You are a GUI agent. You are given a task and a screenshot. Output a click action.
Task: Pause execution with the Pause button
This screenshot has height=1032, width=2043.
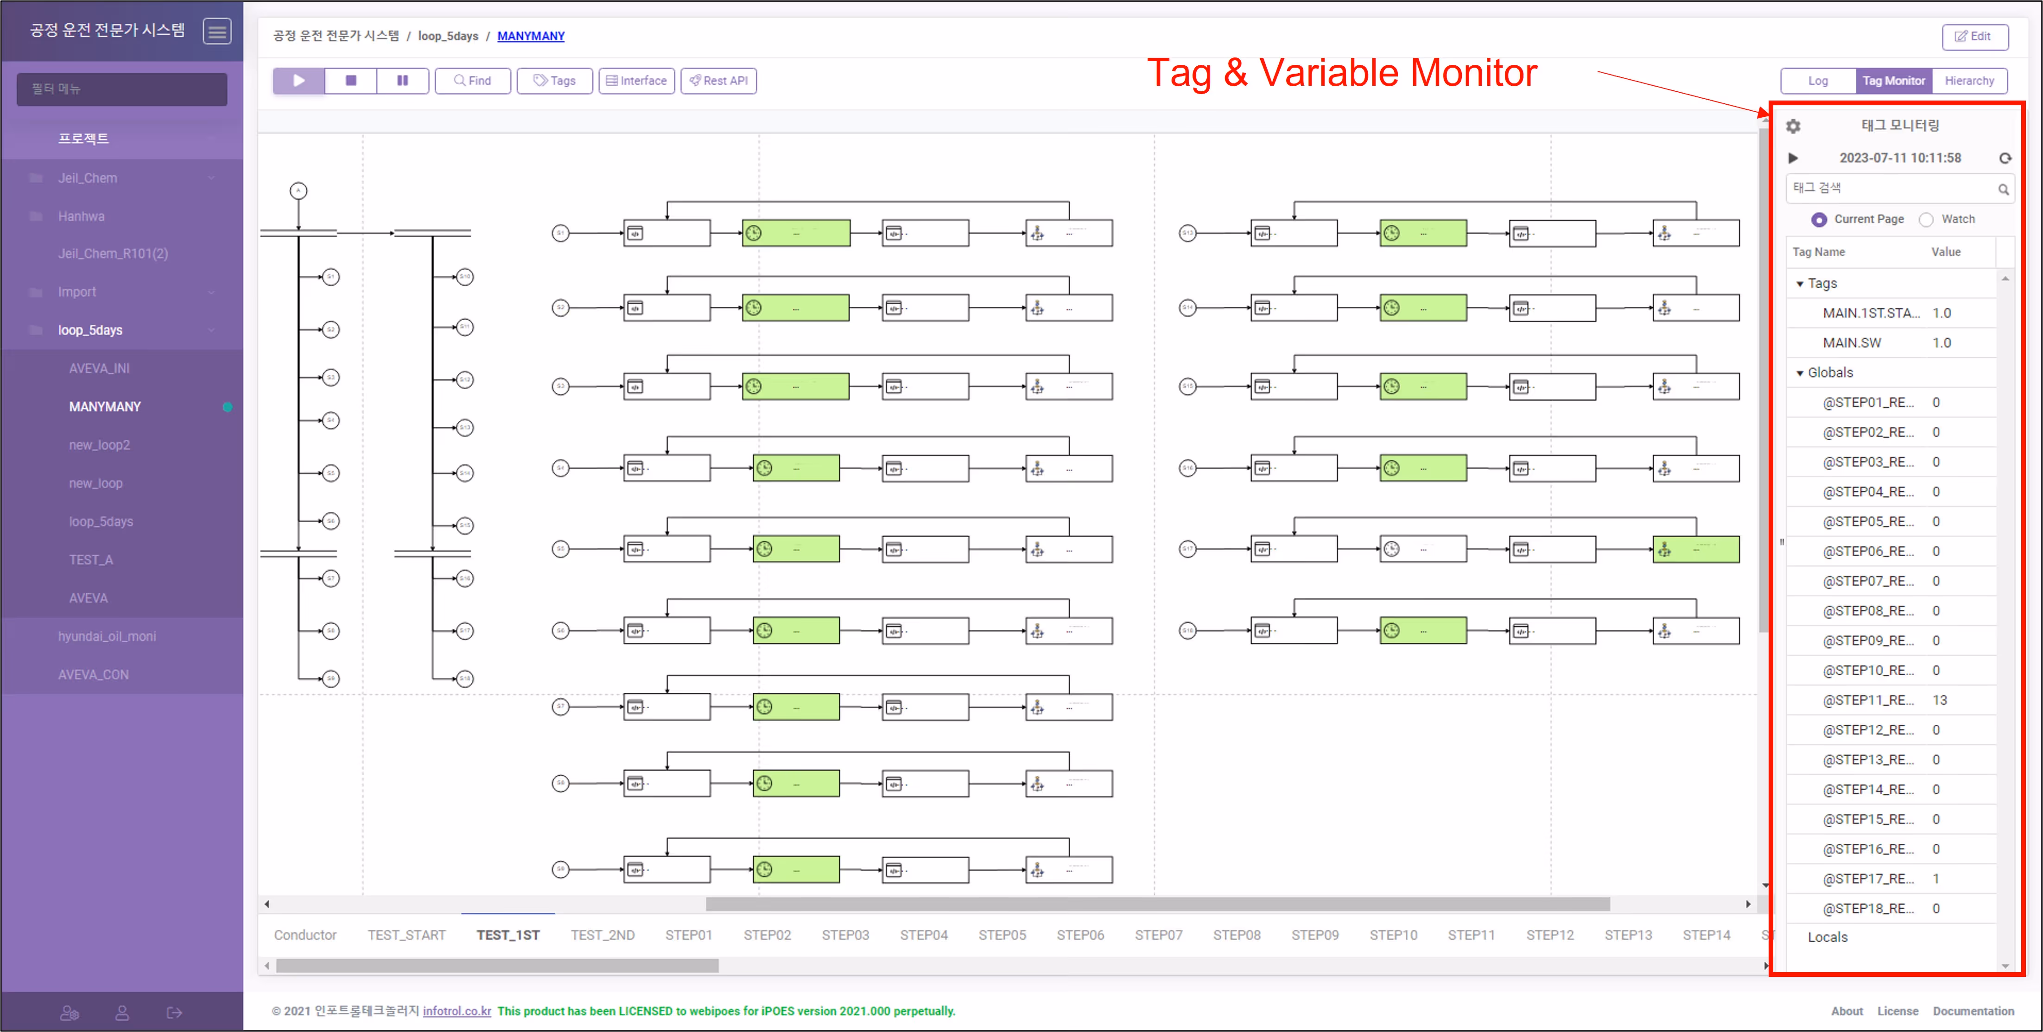coord(402,80)
